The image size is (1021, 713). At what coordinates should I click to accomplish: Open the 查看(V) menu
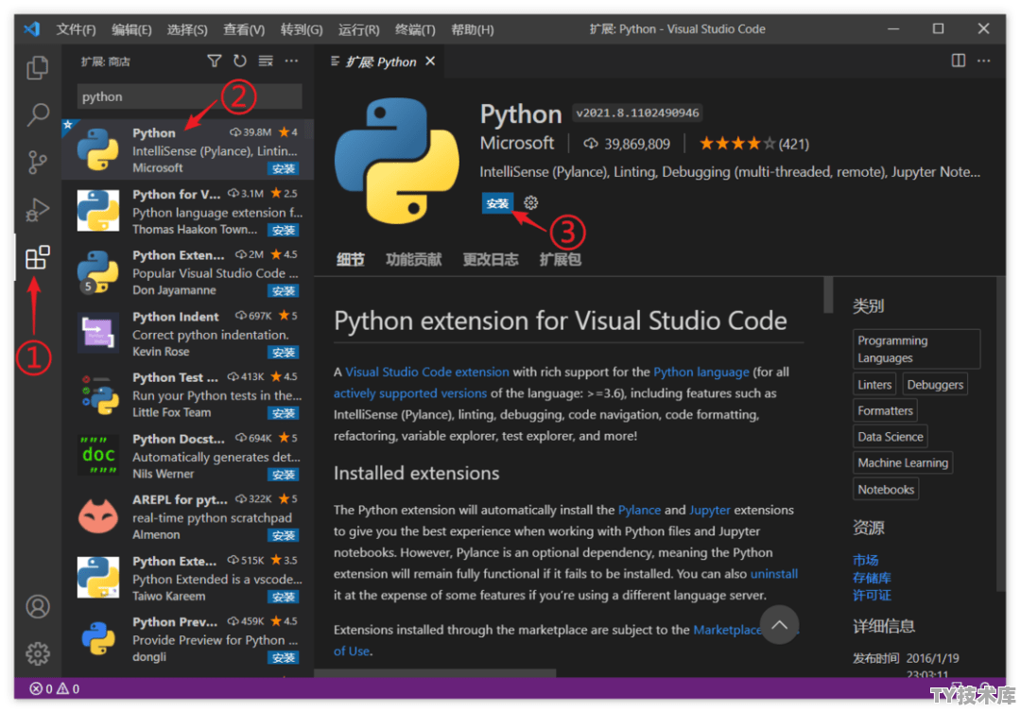coord(244,29)
